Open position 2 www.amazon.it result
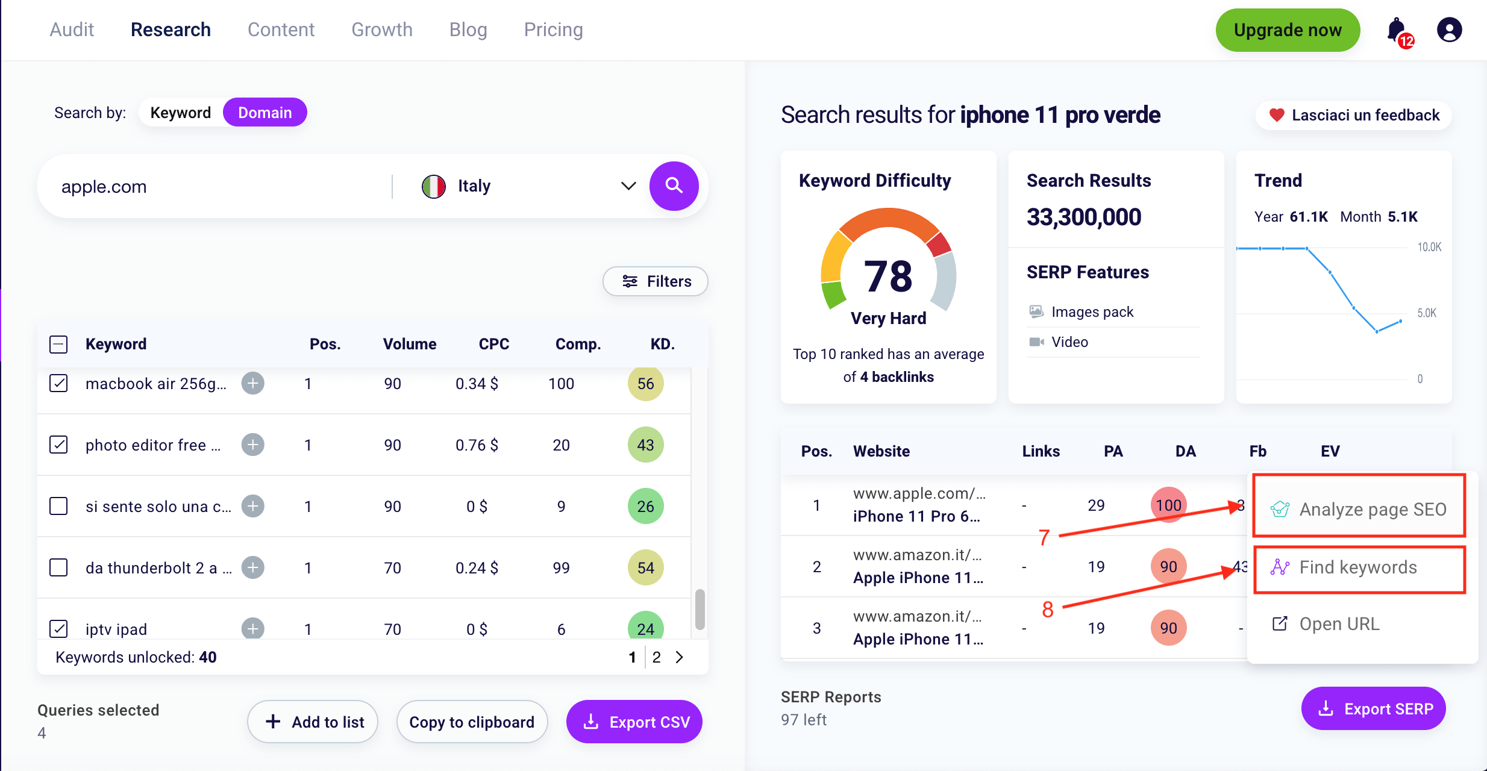1487x771 pixels. pyautogui.click(x=919, y=566)
